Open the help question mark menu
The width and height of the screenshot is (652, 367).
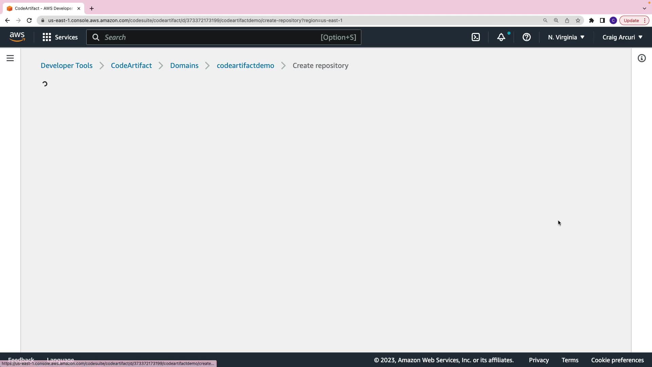pyautogui.click(x=526, y=37)
